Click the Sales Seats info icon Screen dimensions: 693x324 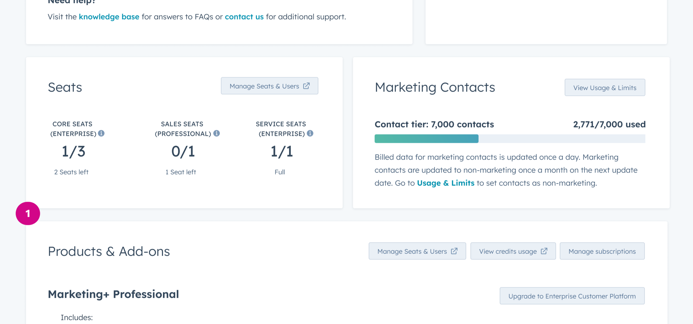pyautogui.click(x=216, y=134)
